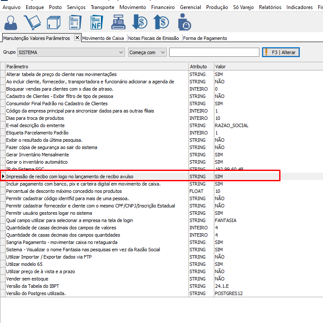323x323 pixels.
Task: Click the money down-arrow icon
Action: pos(140,22)
